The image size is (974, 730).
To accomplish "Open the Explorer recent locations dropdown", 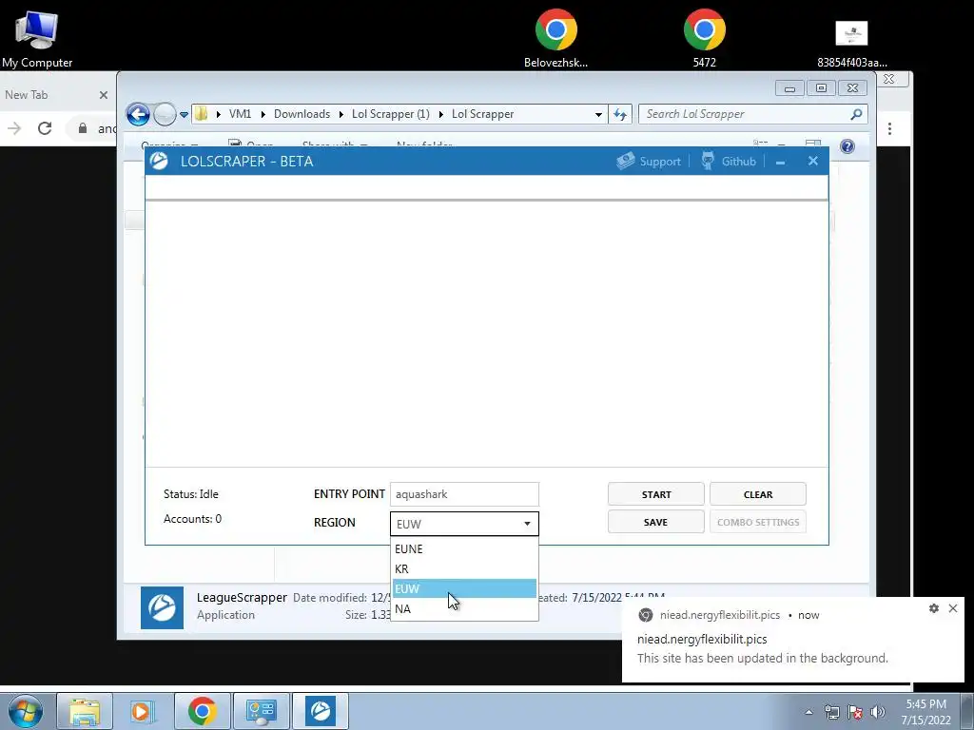I will [x=184, y=114].
